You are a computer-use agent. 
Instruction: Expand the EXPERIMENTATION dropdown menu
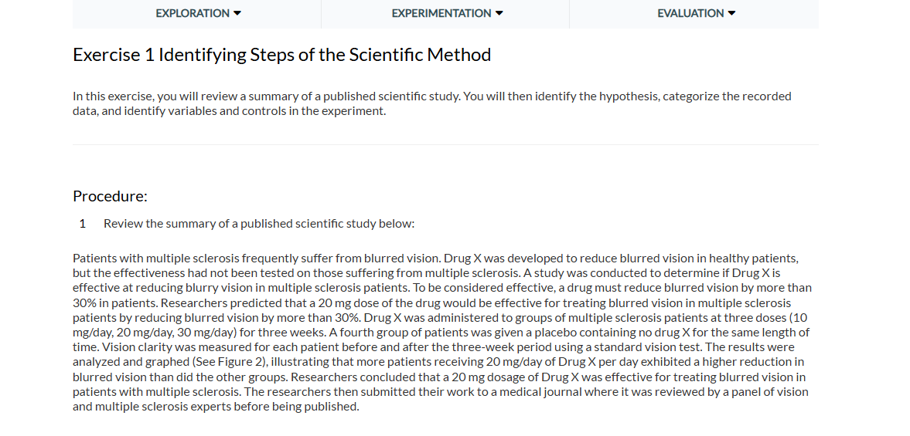(446, 13)
